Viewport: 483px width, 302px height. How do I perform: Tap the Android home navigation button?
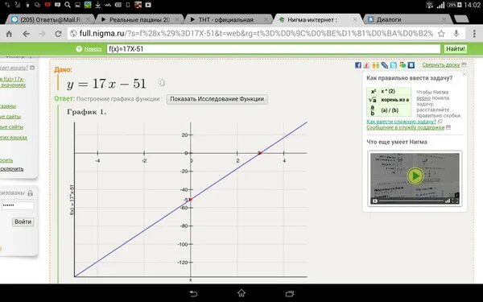(x=242, y=293)
